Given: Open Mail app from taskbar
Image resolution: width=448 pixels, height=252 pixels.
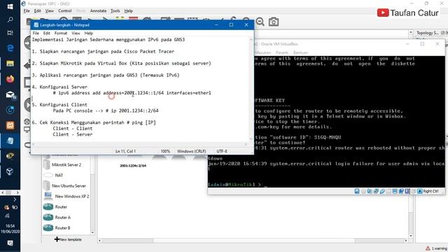Looking at the screenshot, I should click(x=10, y=94).
